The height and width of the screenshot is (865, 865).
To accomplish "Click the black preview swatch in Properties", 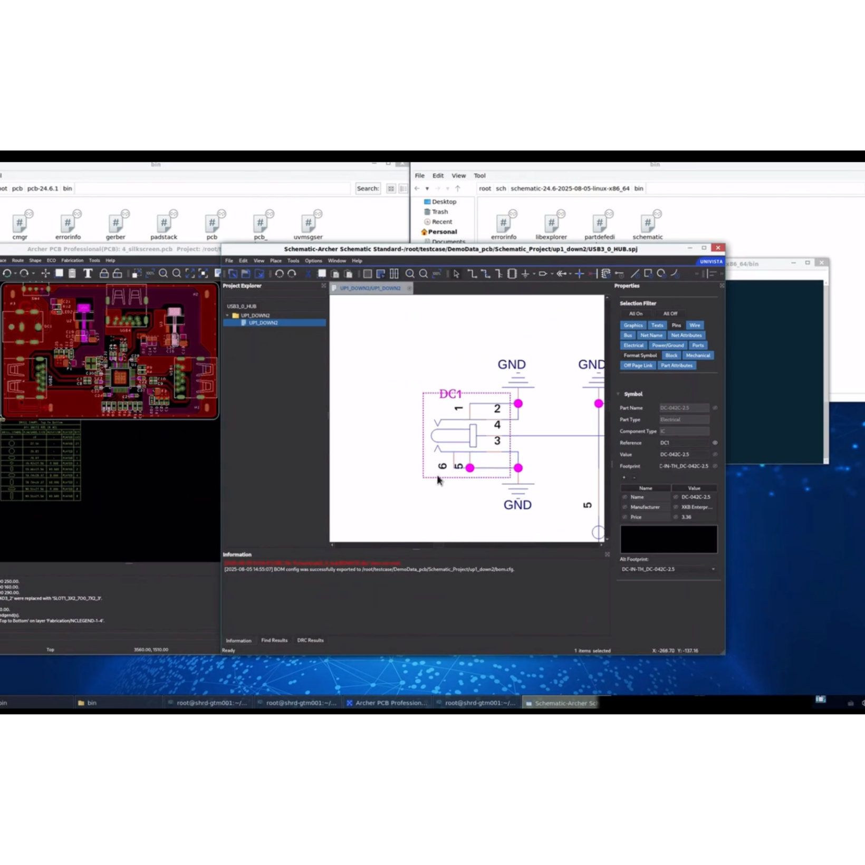I will click(x=668, y=539).
